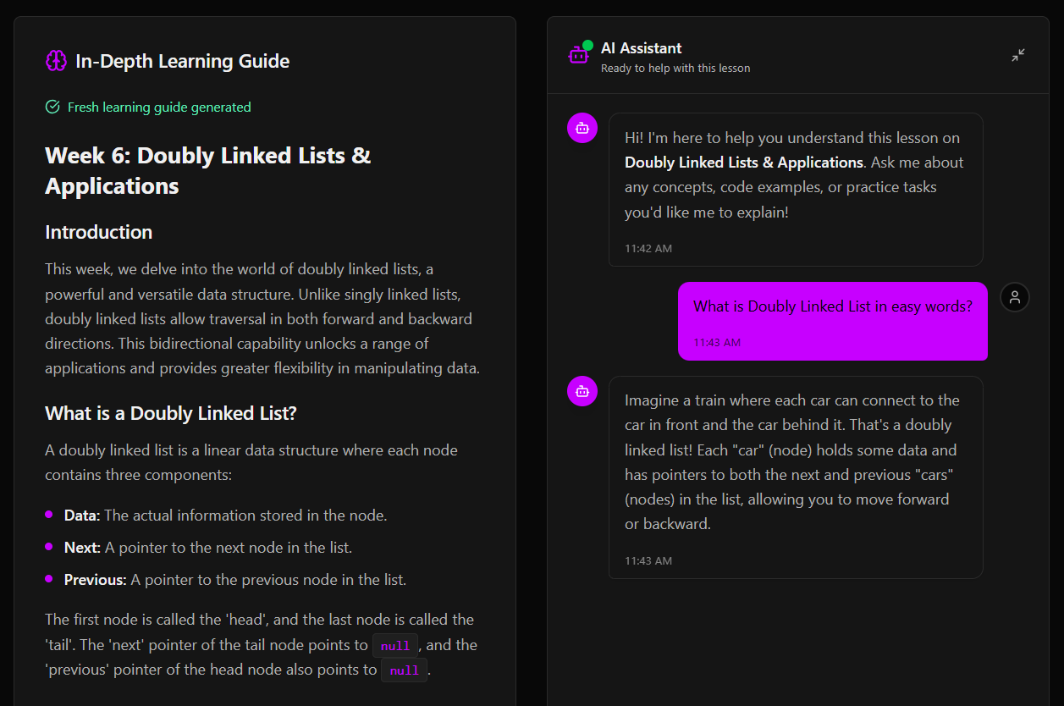Screen dimensions: 1064x706
Task: Click the bot avatar beside the train explanation
Action: (582, 391)
